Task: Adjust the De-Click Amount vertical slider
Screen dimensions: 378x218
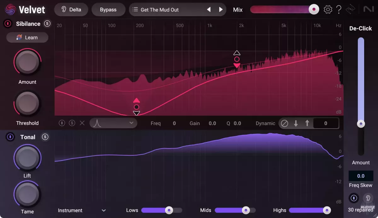Action: point(361,96)
